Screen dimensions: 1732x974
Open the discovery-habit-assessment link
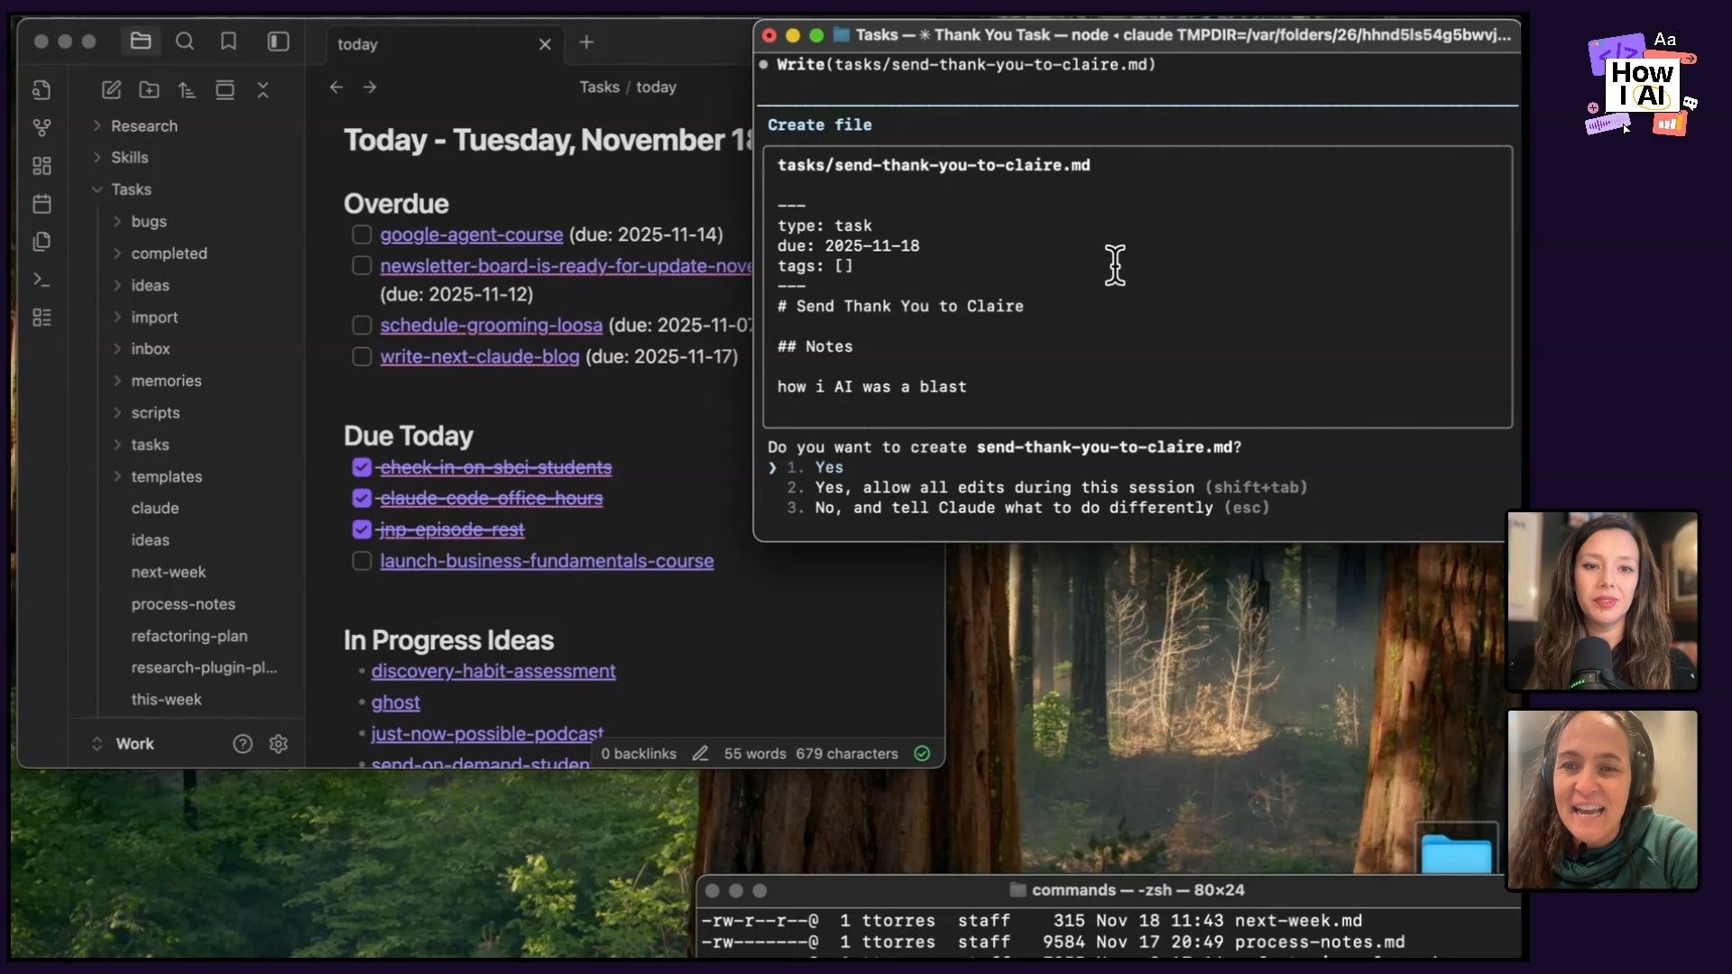493,671
